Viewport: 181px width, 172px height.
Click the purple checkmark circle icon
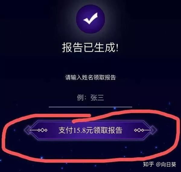click(x=91, y=19)
